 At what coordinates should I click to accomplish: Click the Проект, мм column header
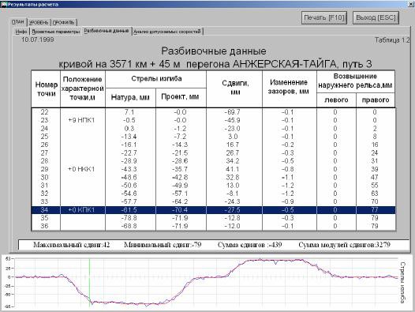point(181,98)
